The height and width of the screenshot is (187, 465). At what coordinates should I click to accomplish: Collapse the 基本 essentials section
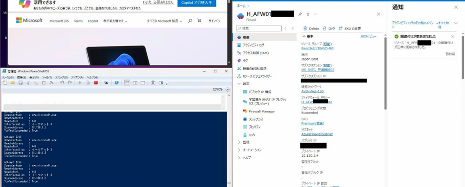coord(304,36)
